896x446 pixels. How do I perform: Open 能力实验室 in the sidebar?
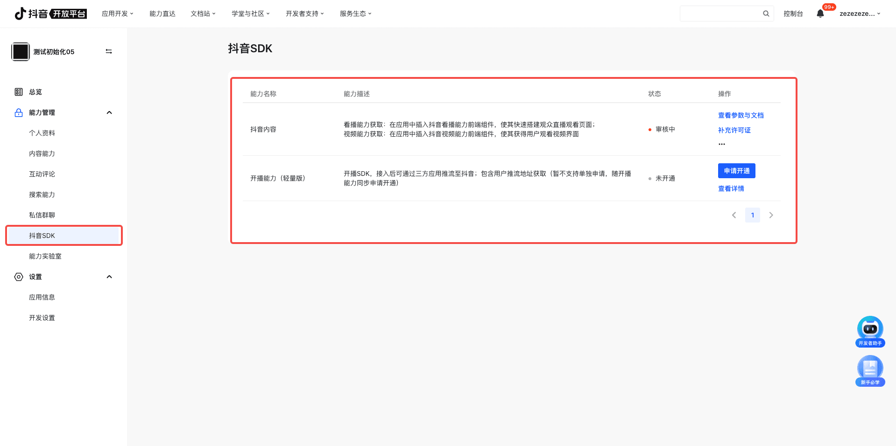coord(45,256)
